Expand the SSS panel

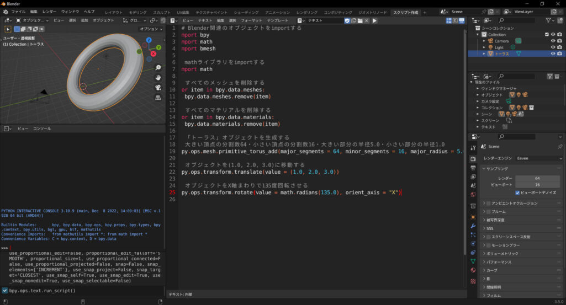(522, 228)
